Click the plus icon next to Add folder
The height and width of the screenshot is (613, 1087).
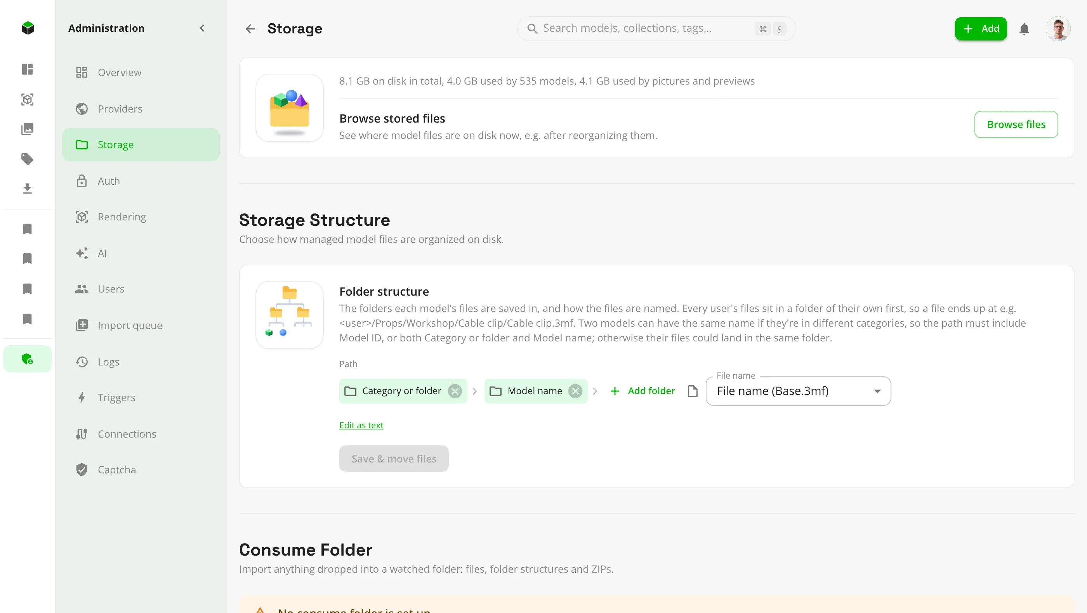coord(615,391)
